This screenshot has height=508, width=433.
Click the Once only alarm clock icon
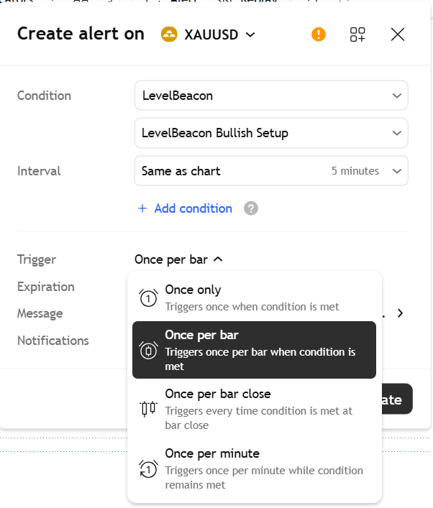[149, 297]
